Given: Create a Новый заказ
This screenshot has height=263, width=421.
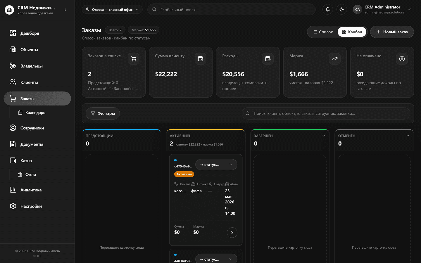Looking at the screenshot, I should tap(392, 32).
